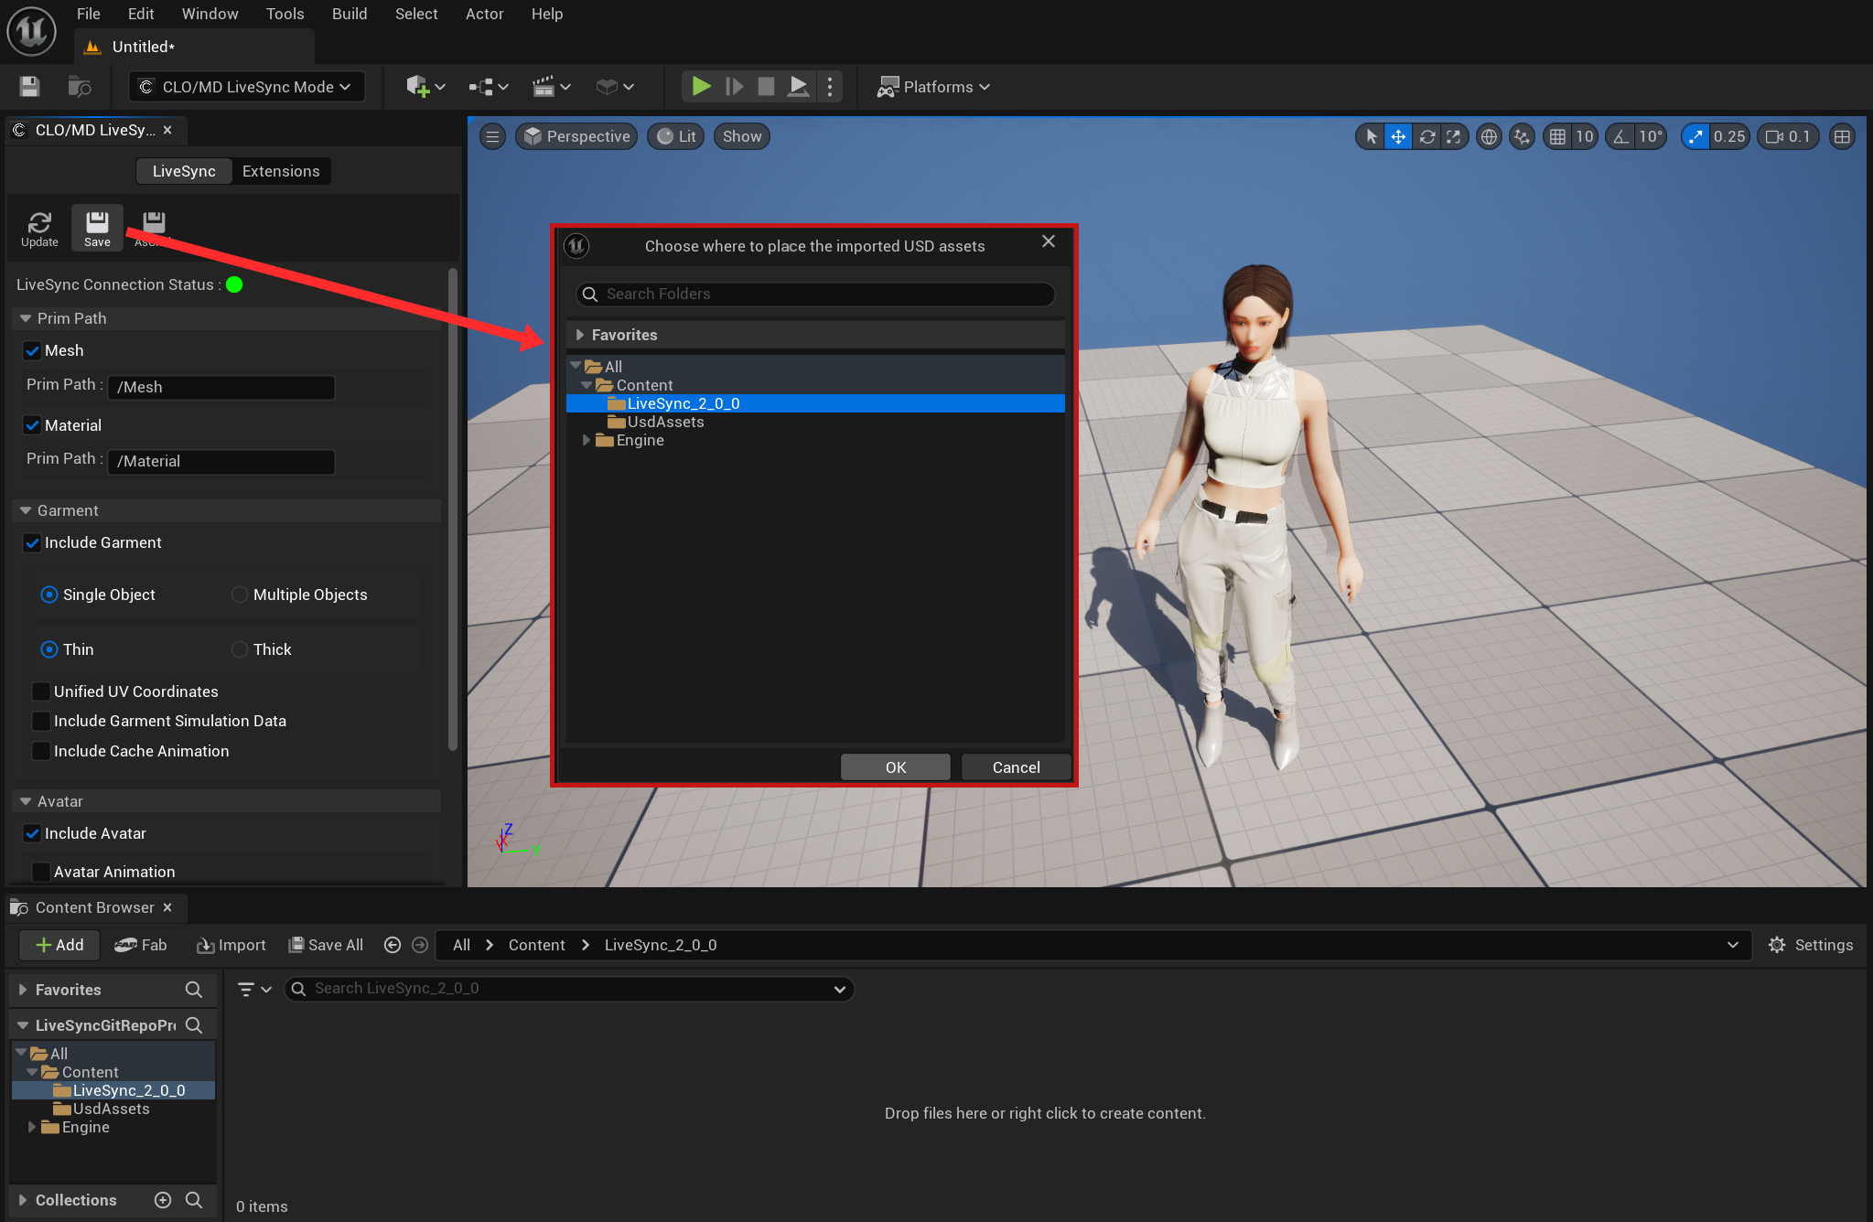Open the play options three-dot menu
Viewport: 1873px width, 1222px height.
tap(830, 87)
